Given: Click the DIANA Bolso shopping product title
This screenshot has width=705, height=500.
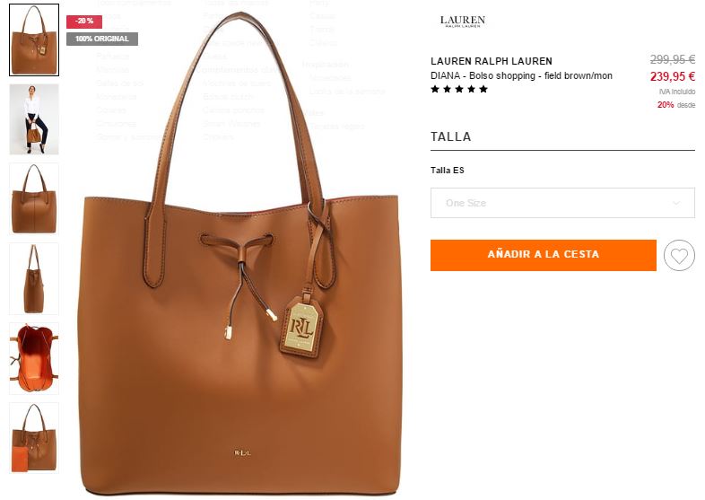Looking at the screenshot, I should (x=521, y=75).
